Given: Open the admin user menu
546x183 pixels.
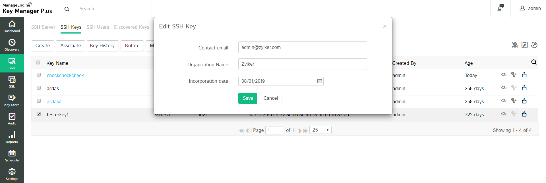Looking at the screenshot, I should click(530, 9).
